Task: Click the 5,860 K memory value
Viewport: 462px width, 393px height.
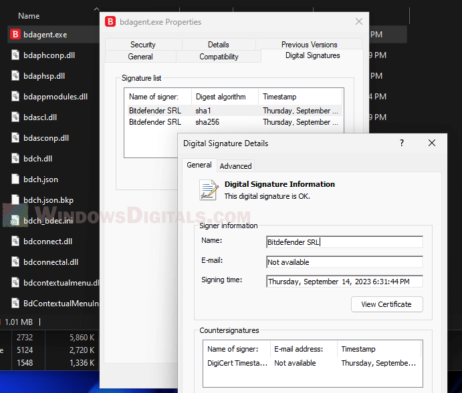Action: click(x=82, y=338)
